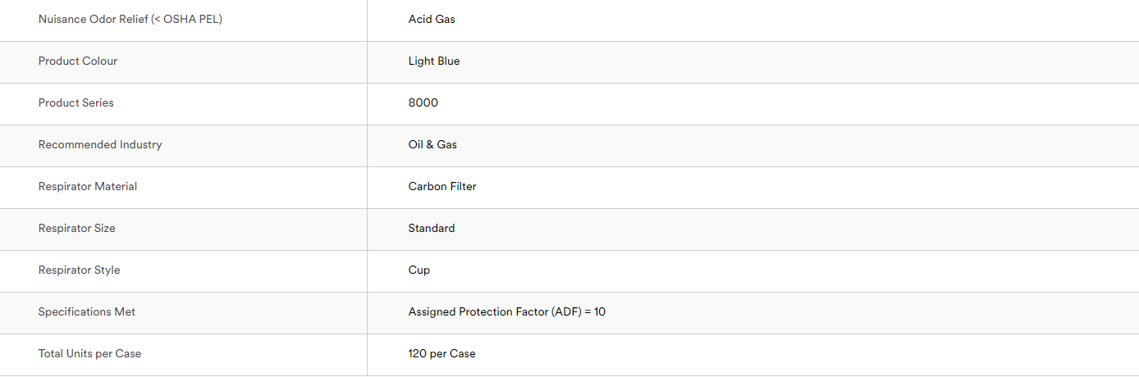Click the Acid Gas value
Image resolution: width=1139 pixels, height=377 pixels.
(x=432, y=19)
